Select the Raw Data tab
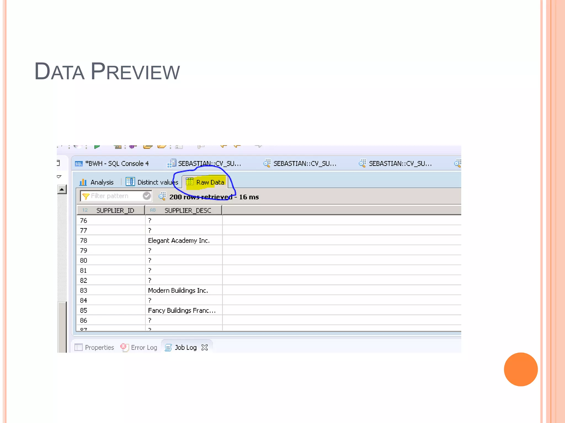 pyautogui.click(x=205, y=182)
